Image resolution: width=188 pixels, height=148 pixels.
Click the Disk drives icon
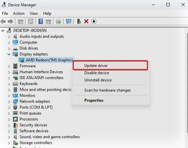[15, 49]
